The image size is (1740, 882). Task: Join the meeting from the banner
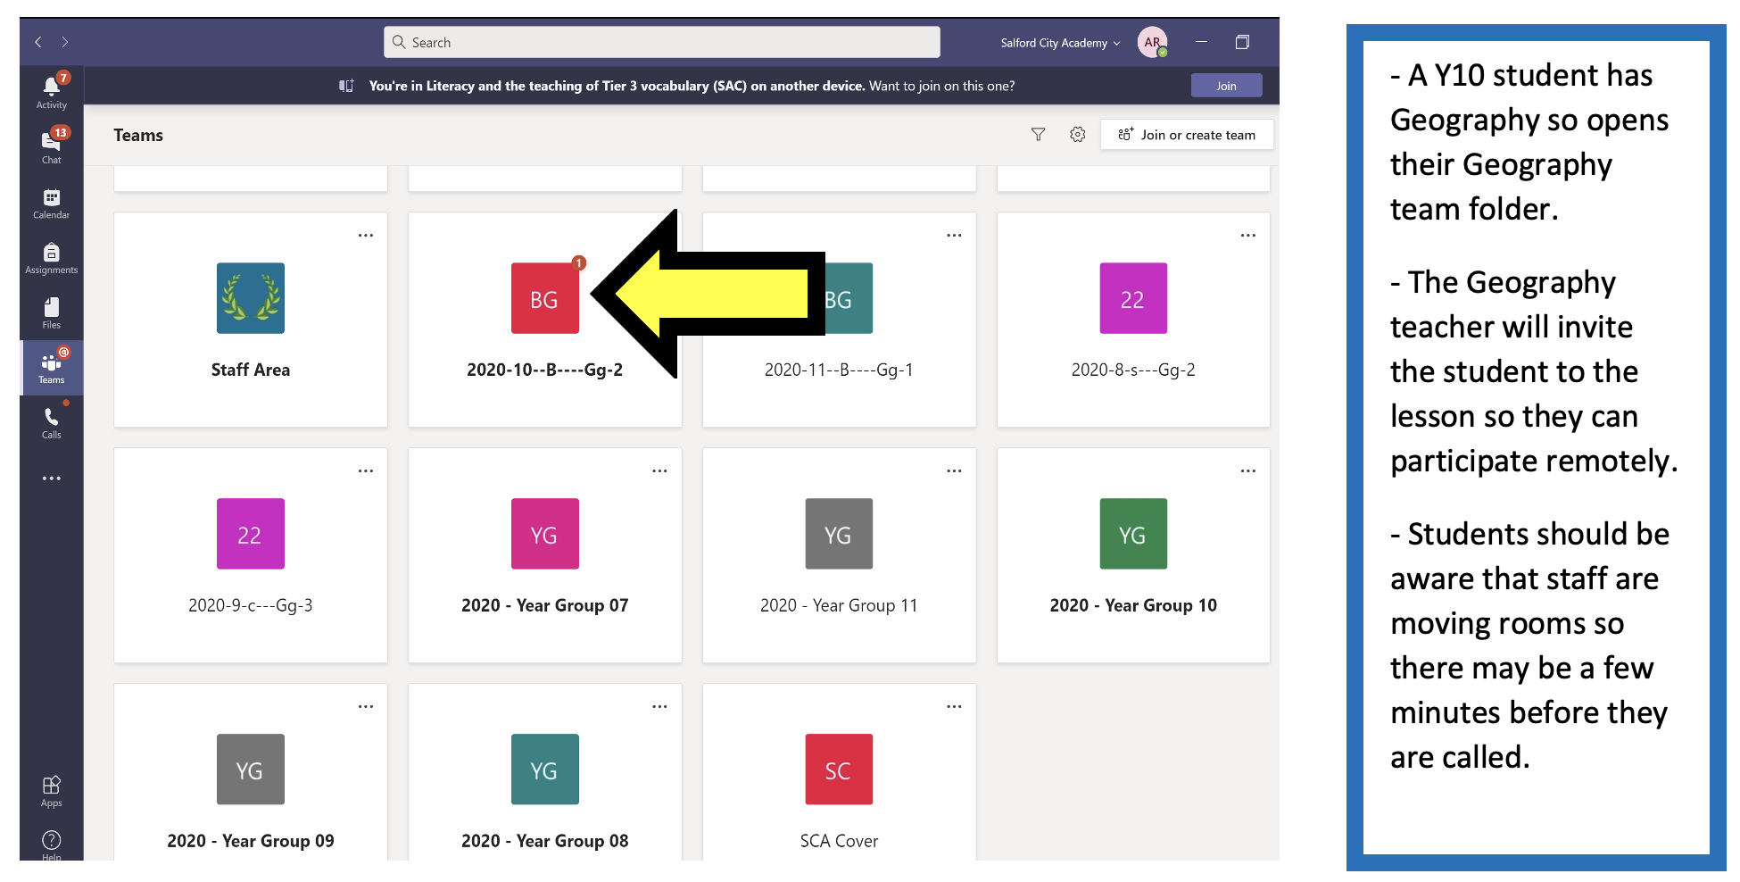click(1226, 86)
